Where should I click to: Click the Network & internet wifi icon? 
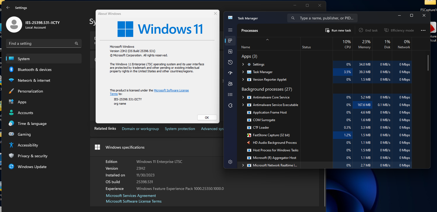11,80
